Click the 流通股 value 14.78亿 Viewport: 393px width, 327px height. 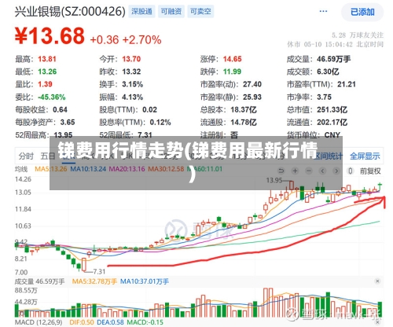244,123
